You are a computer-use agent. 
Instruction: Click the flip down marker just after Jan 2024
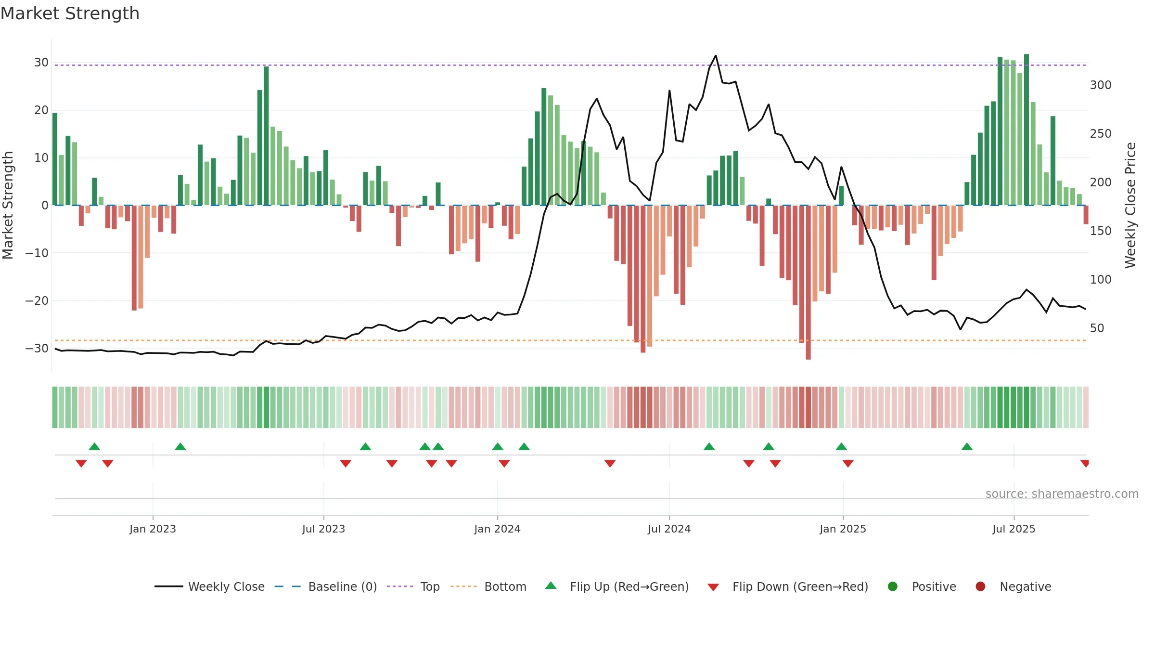pos(504,463)
